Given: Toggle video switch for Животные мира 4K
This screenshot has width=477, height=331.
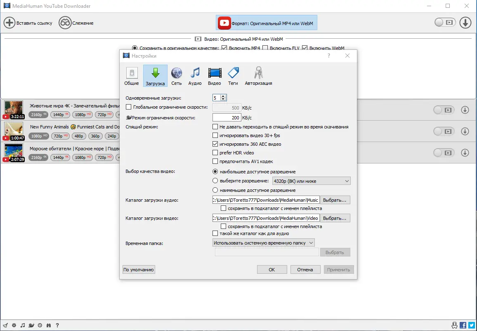Looking at the screenshot, I should [x=444, y=110].
